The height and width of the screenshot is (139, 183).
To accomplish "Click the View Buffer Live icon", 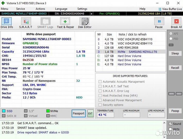I will point(160,9).
